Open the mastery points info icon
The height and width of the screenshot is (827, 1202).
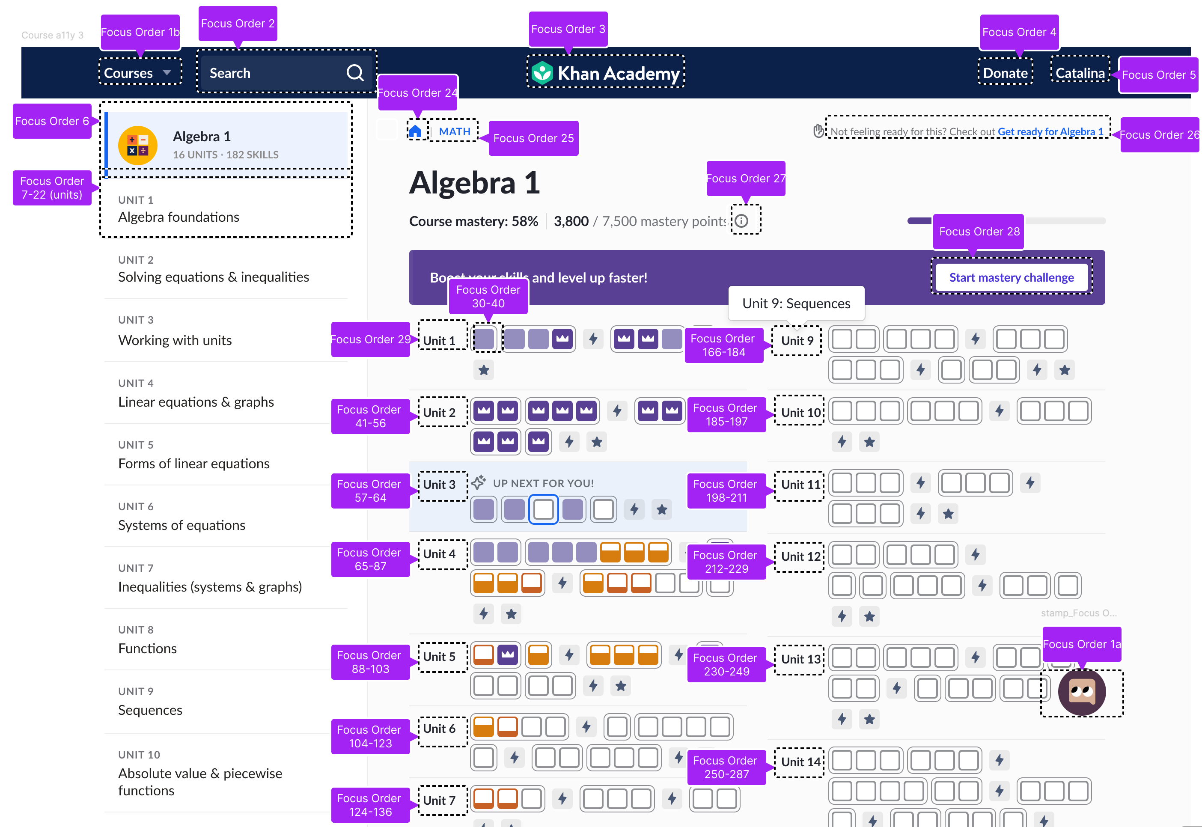tap(742, 221)
